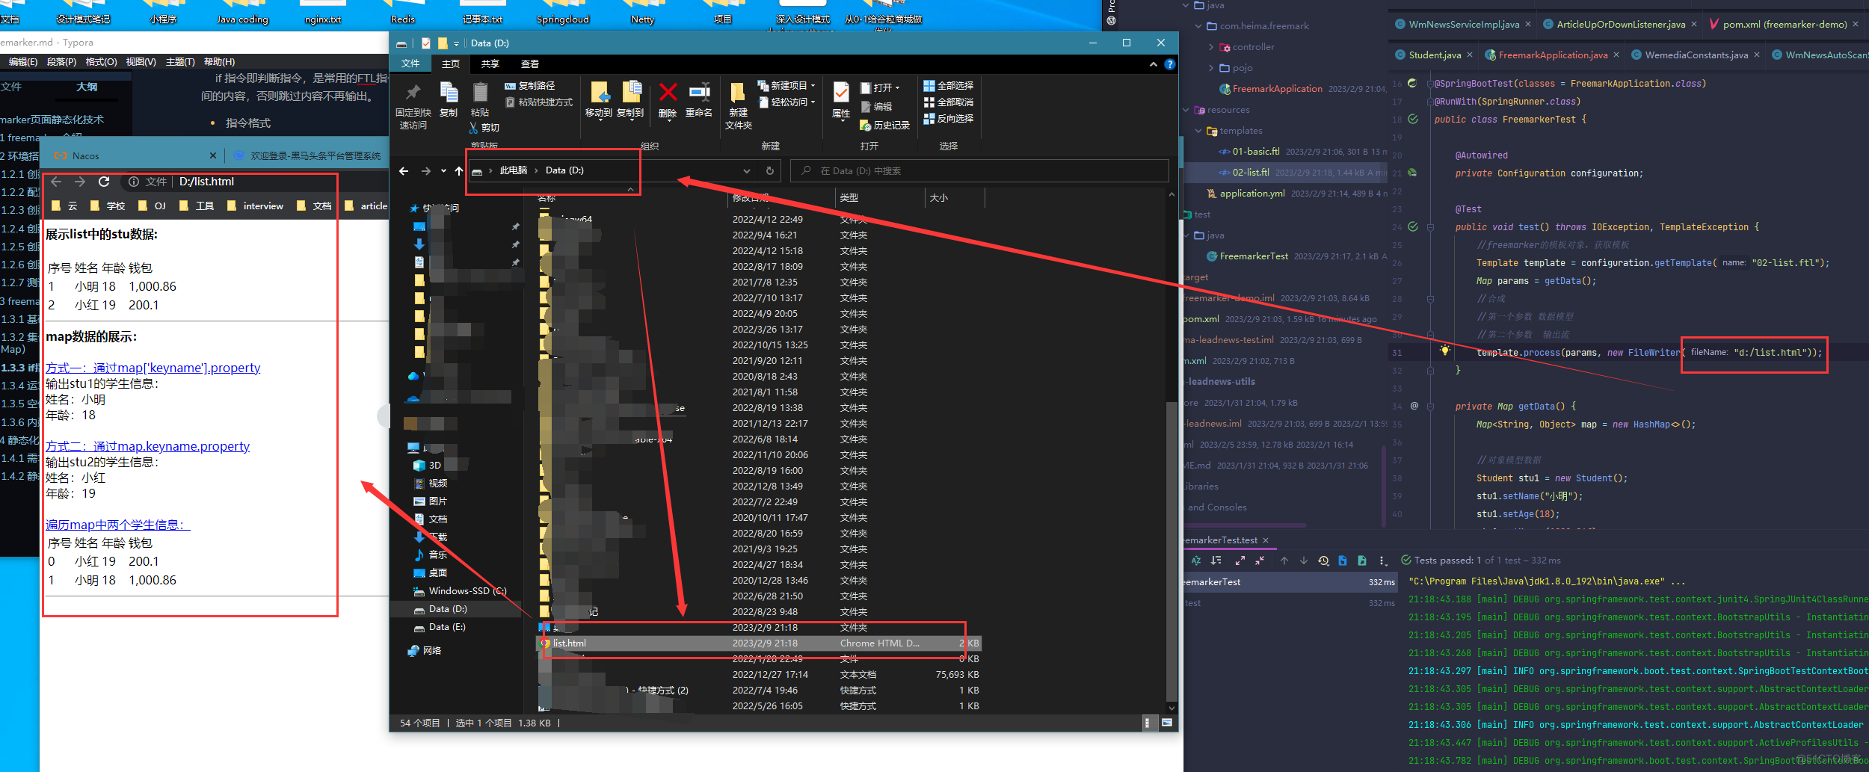Viewport: 1869px width, 772px height.
Task: Click the import tests (blue file) icon in IDE
Action: [x=1343, y=561]
